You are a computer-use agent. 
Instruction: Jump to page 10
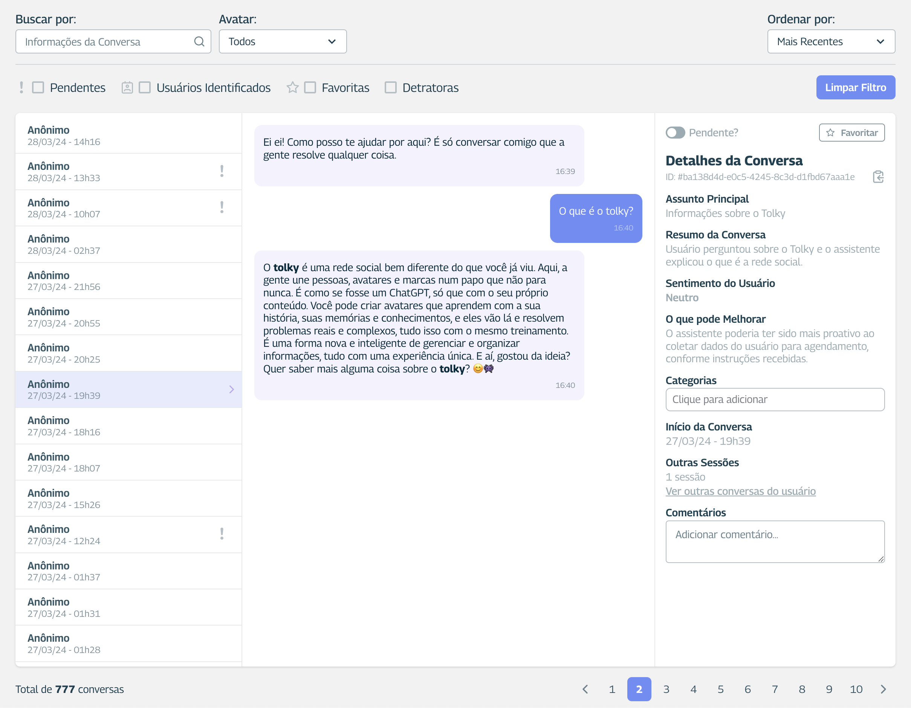tap(856, 689)
